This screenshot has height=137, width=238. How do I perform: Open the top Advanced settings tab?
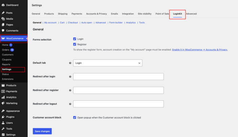point(191,14)
